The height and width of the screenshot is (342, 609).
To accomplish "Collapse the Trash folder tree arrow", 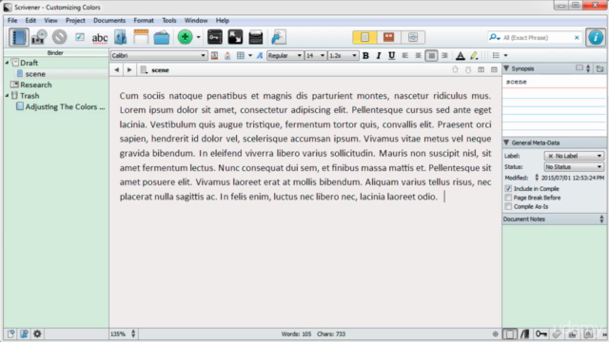I will 7,95.
